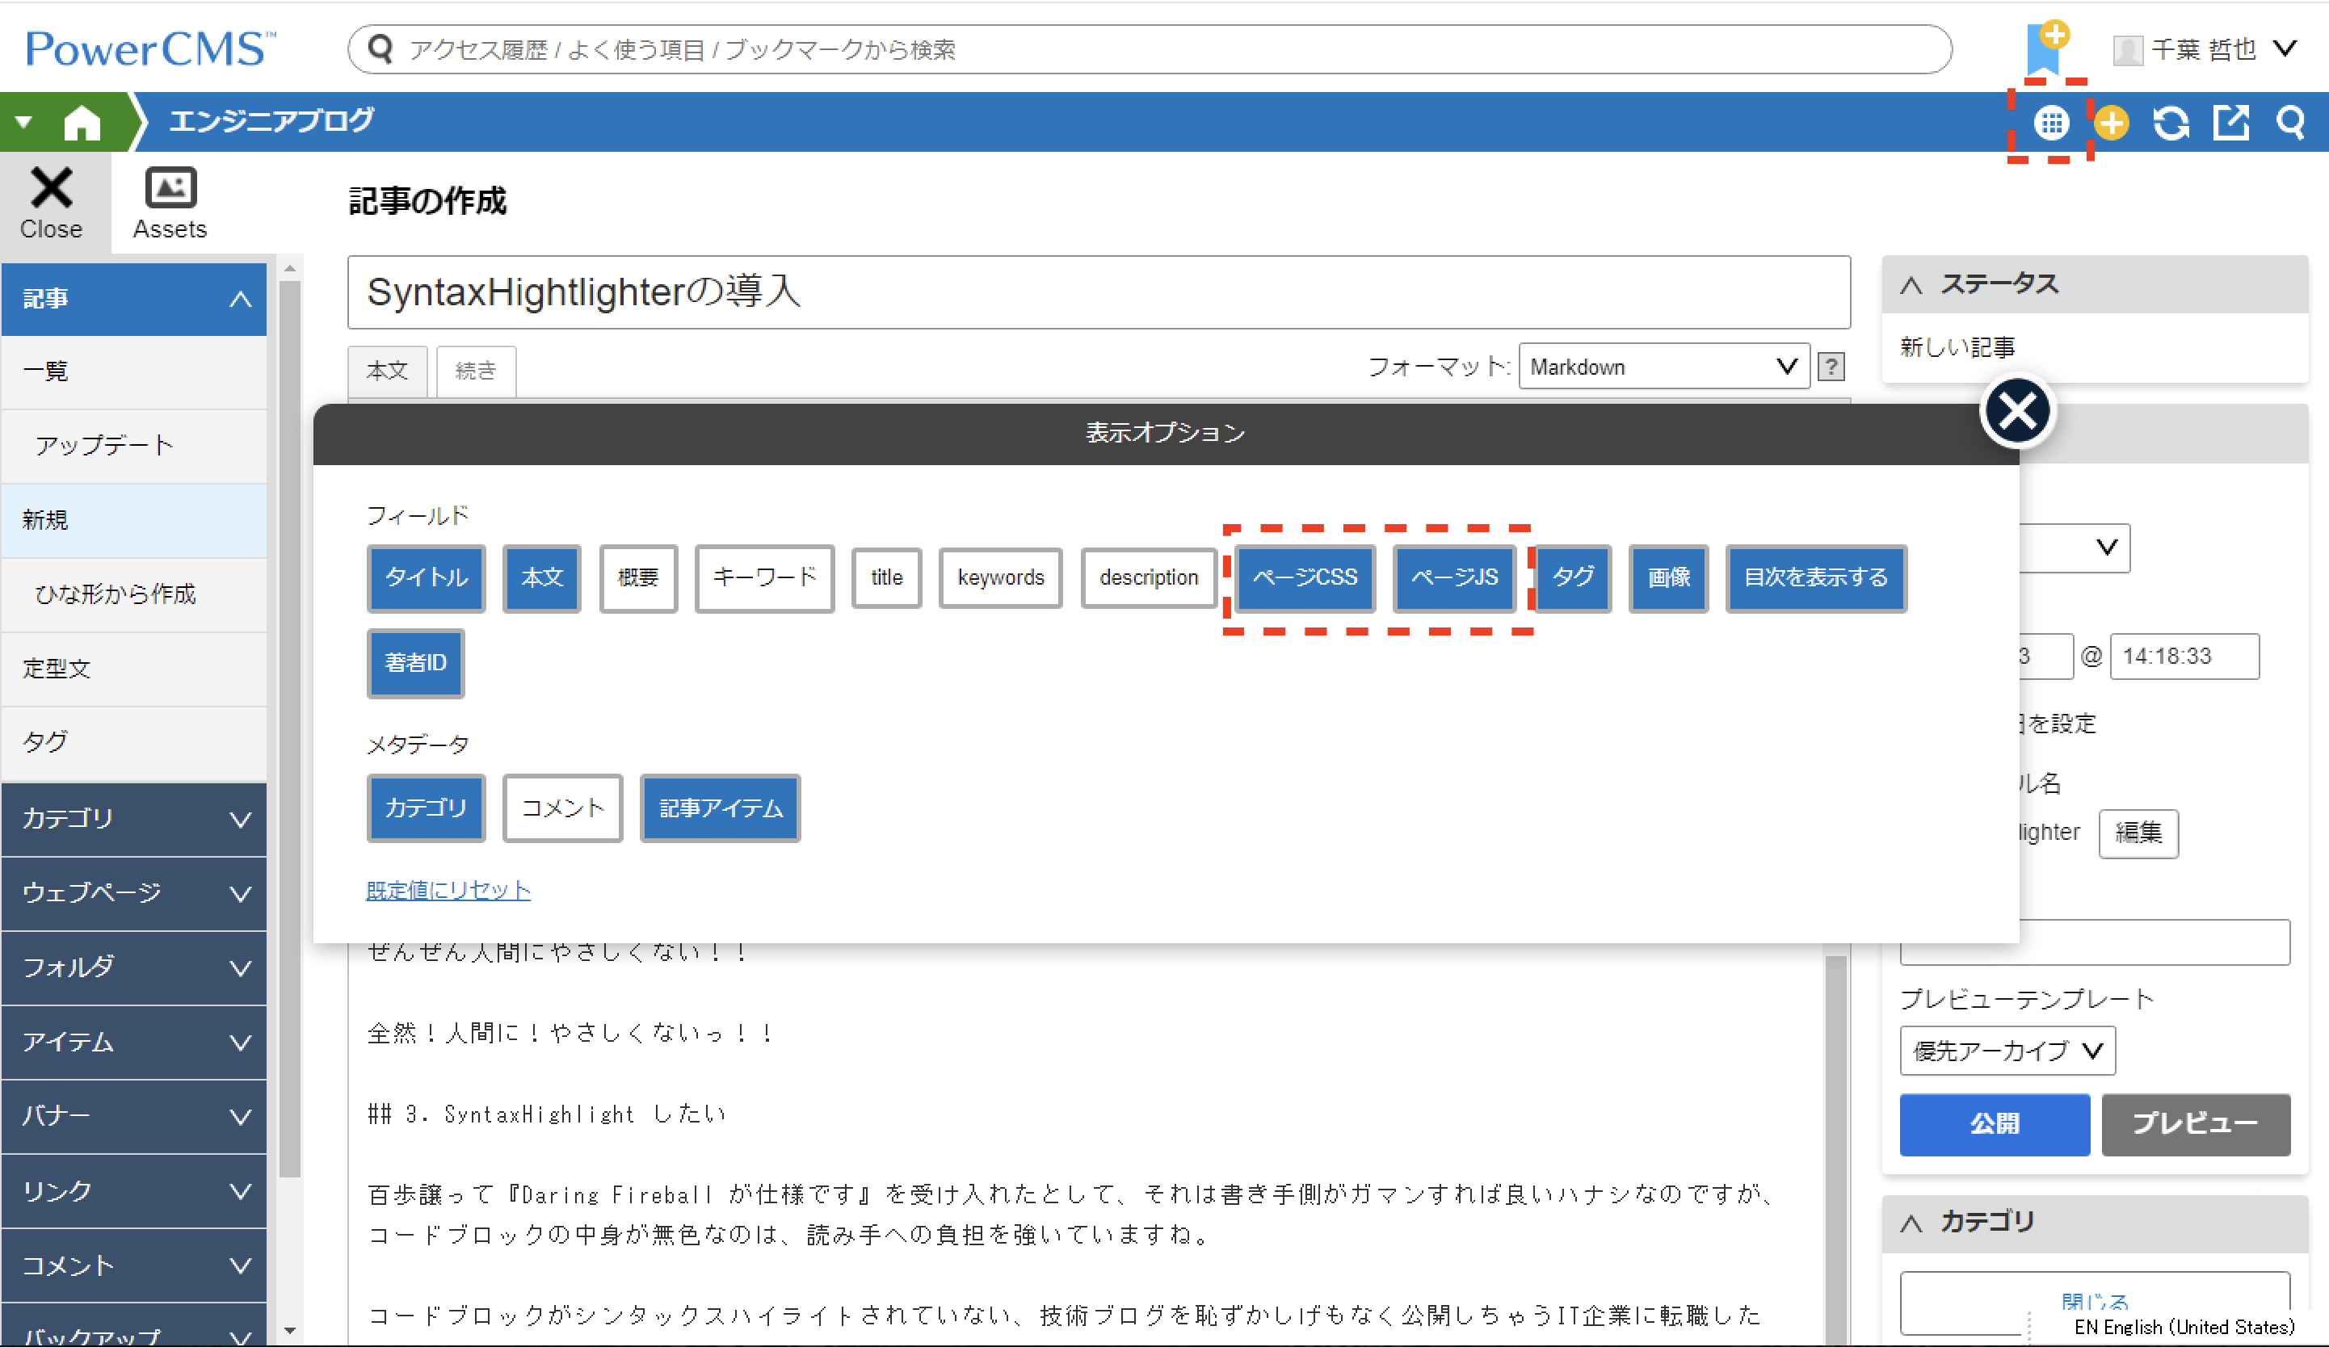The image size is (2329, 1347).
Task: Click the refresh/sync icon top right
Action: 2175,127
